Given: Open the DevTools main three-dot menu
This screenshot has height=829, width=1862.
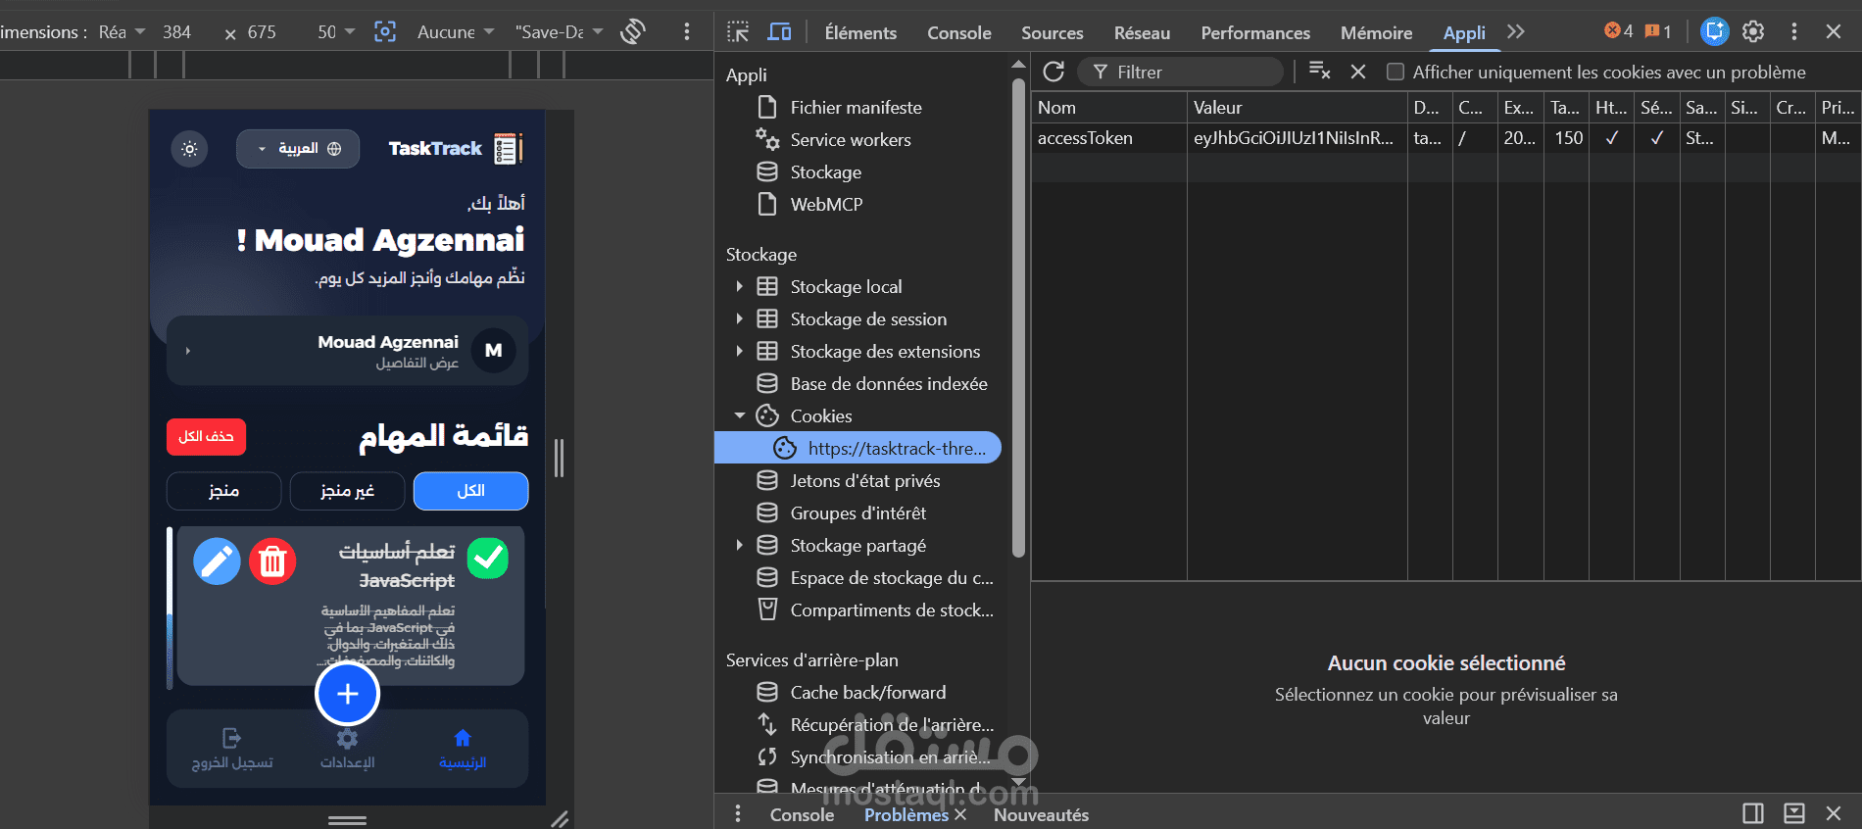Looking at the screenshot, I should click(1794, 32).
